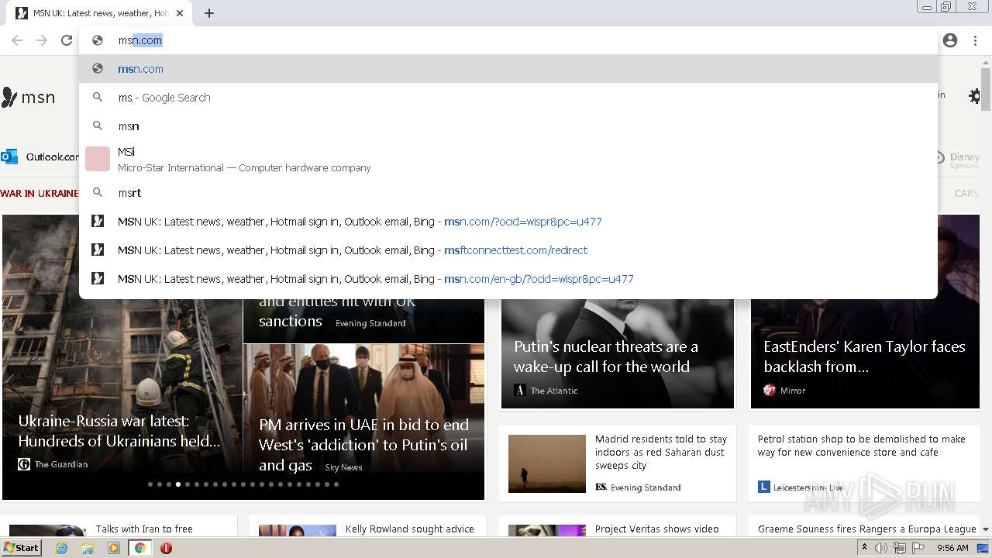
Task: Open the network tray icon
Action: point(900,548)
